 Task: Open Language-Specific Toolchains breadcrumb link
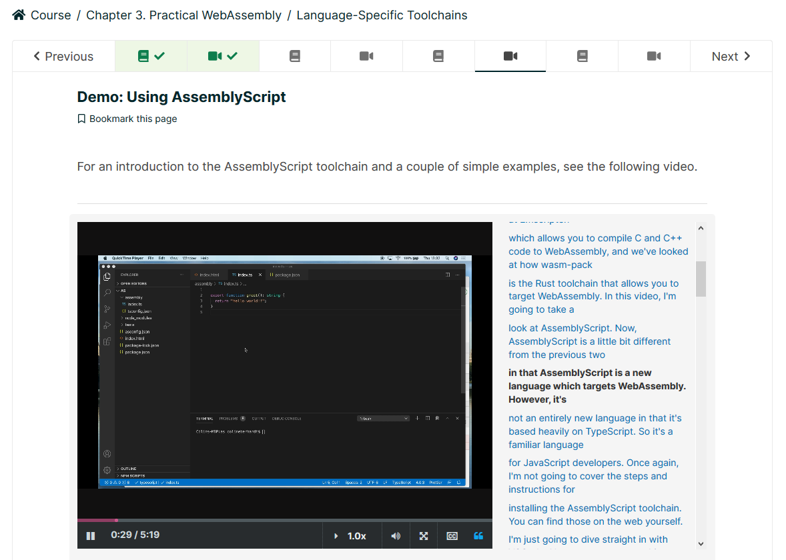[x=382, y=15]
